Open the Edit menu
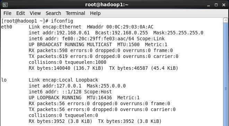229x126 pixels. tap(20, 13)
